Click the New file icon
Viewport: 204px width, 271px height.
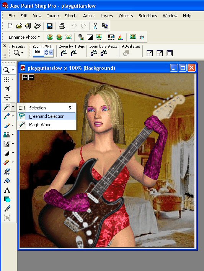[x=10, y=26]
